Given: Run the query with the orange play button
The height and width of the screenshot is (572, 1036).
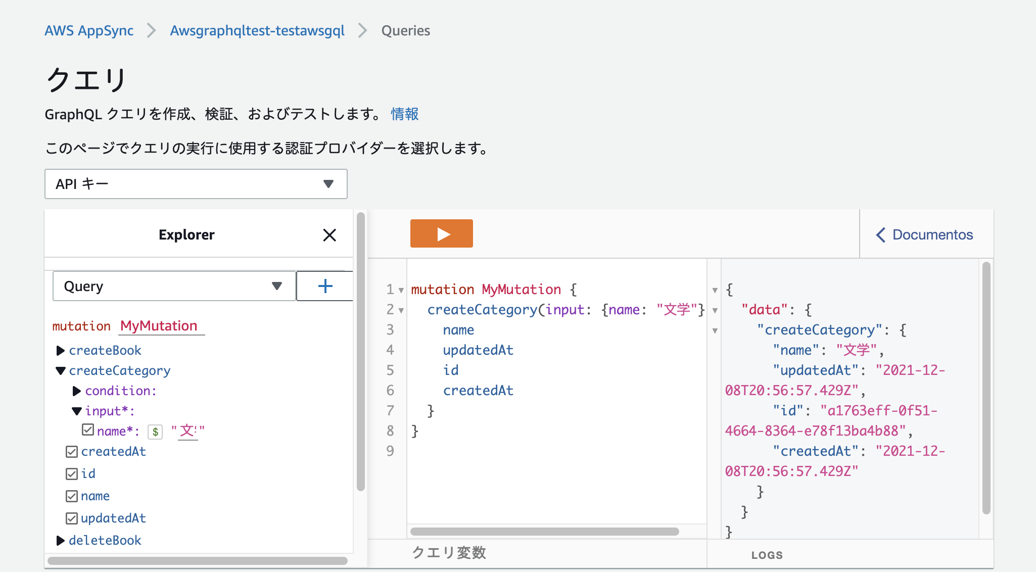Looking at the screenshot, I should coord(441,233).
